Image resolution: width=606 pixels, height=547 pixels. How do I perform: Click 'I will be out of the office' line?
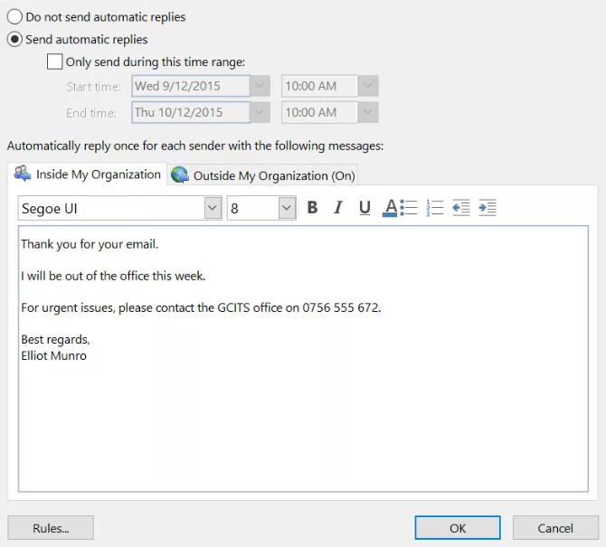113,276
